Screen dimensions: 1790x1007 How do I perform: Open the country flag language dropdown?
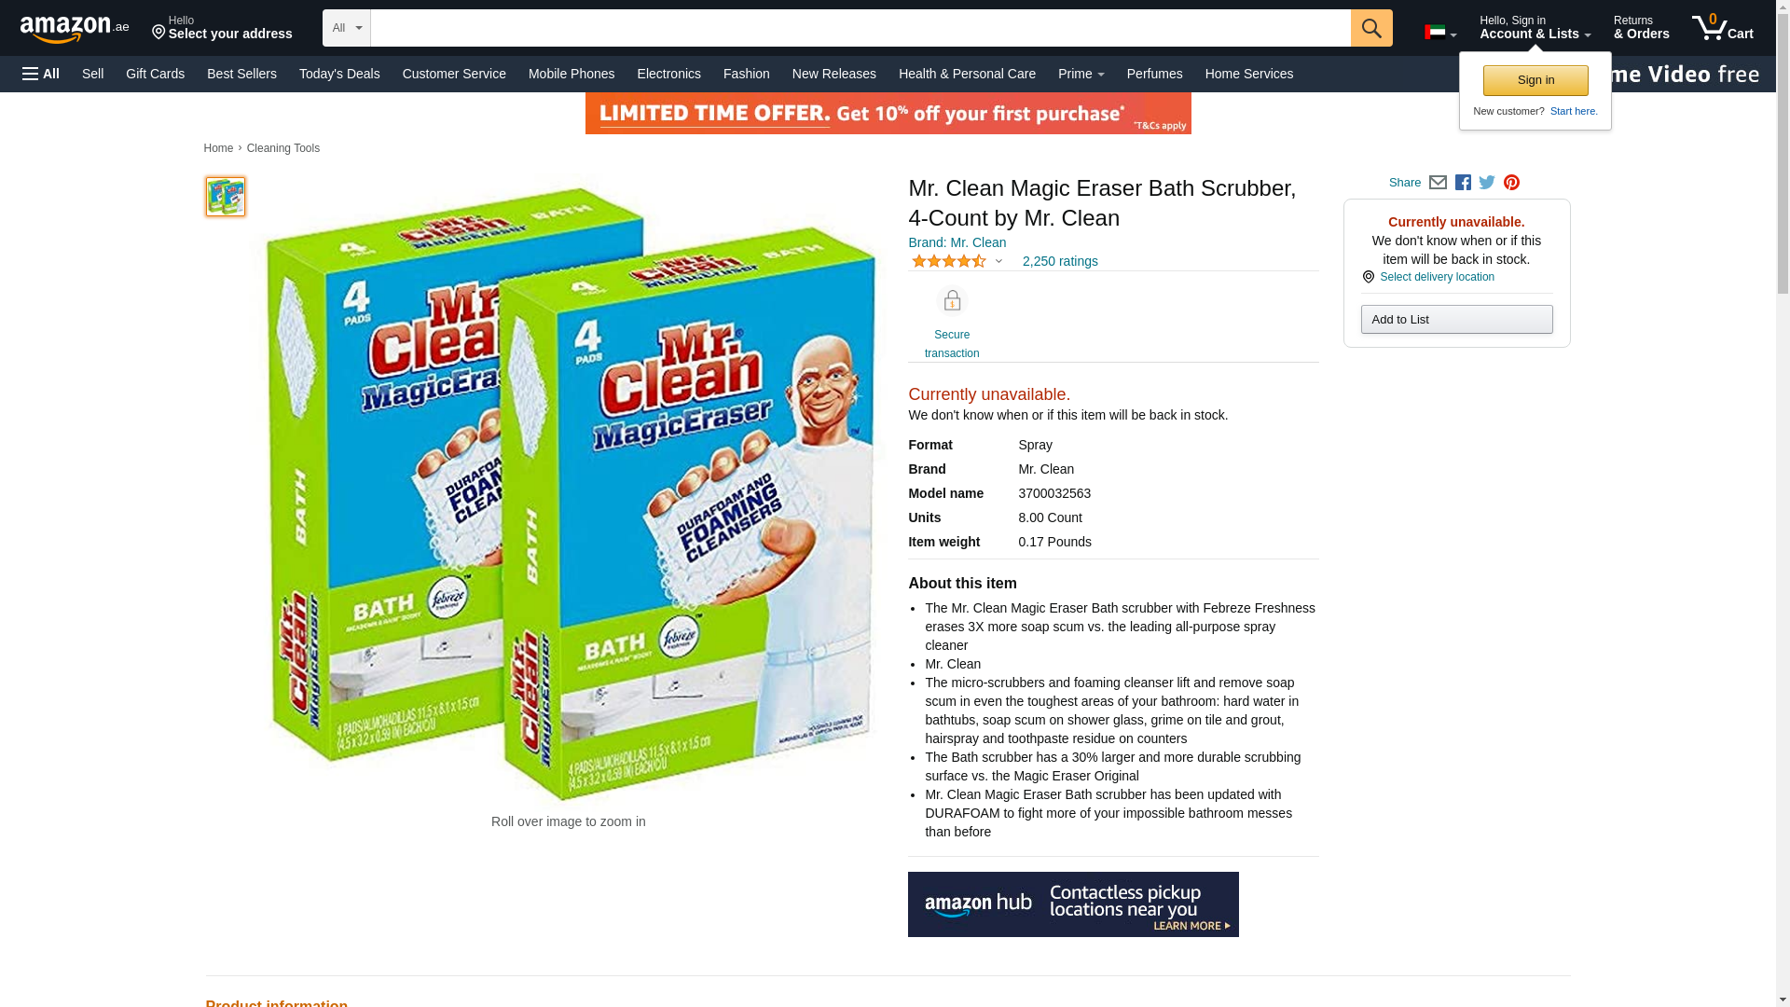click(1440, 33)
